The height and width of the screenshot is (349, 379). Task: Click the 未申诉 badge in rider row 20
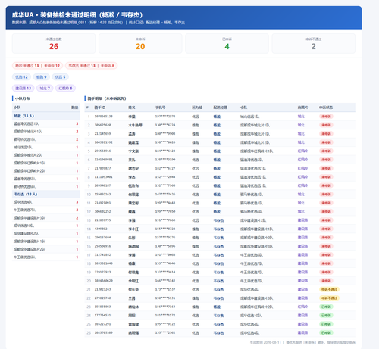pyautogui.click(x=326, y=281)
